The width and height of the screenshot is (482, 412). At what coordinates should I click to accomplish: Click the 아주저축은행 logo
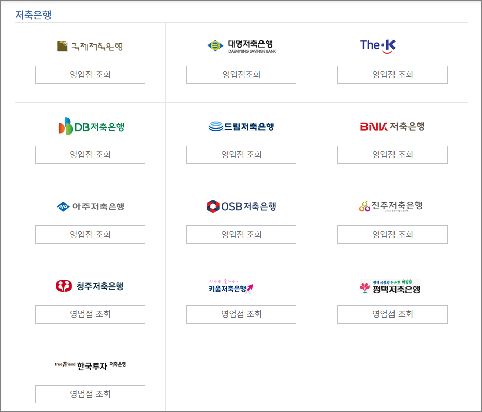(91, 206)
